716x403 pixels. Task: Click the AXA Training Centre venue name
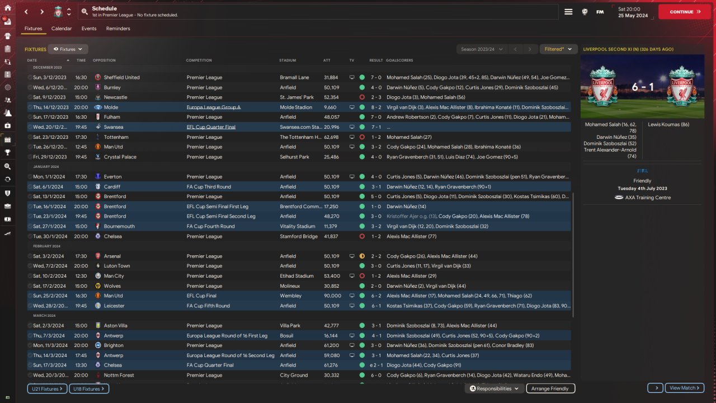(x=647, y=198)
